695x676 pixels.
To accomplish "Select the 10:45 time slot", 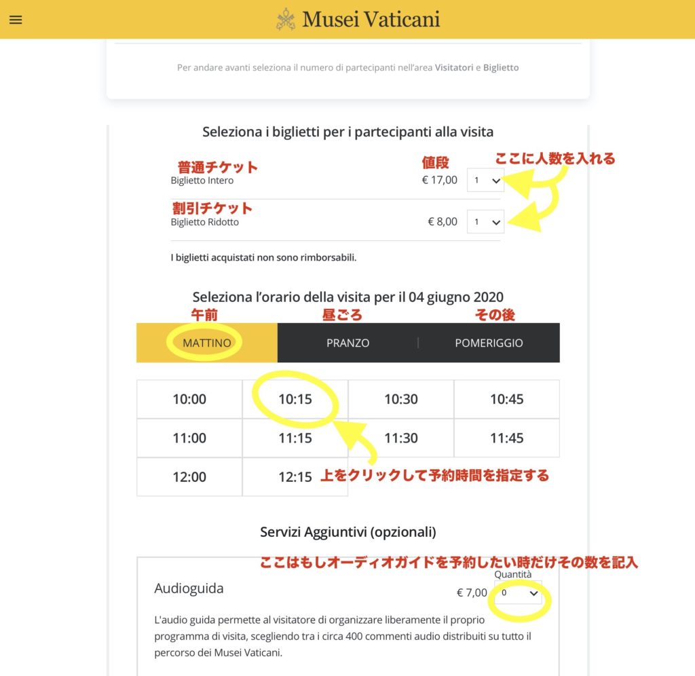I will (506, 399).
